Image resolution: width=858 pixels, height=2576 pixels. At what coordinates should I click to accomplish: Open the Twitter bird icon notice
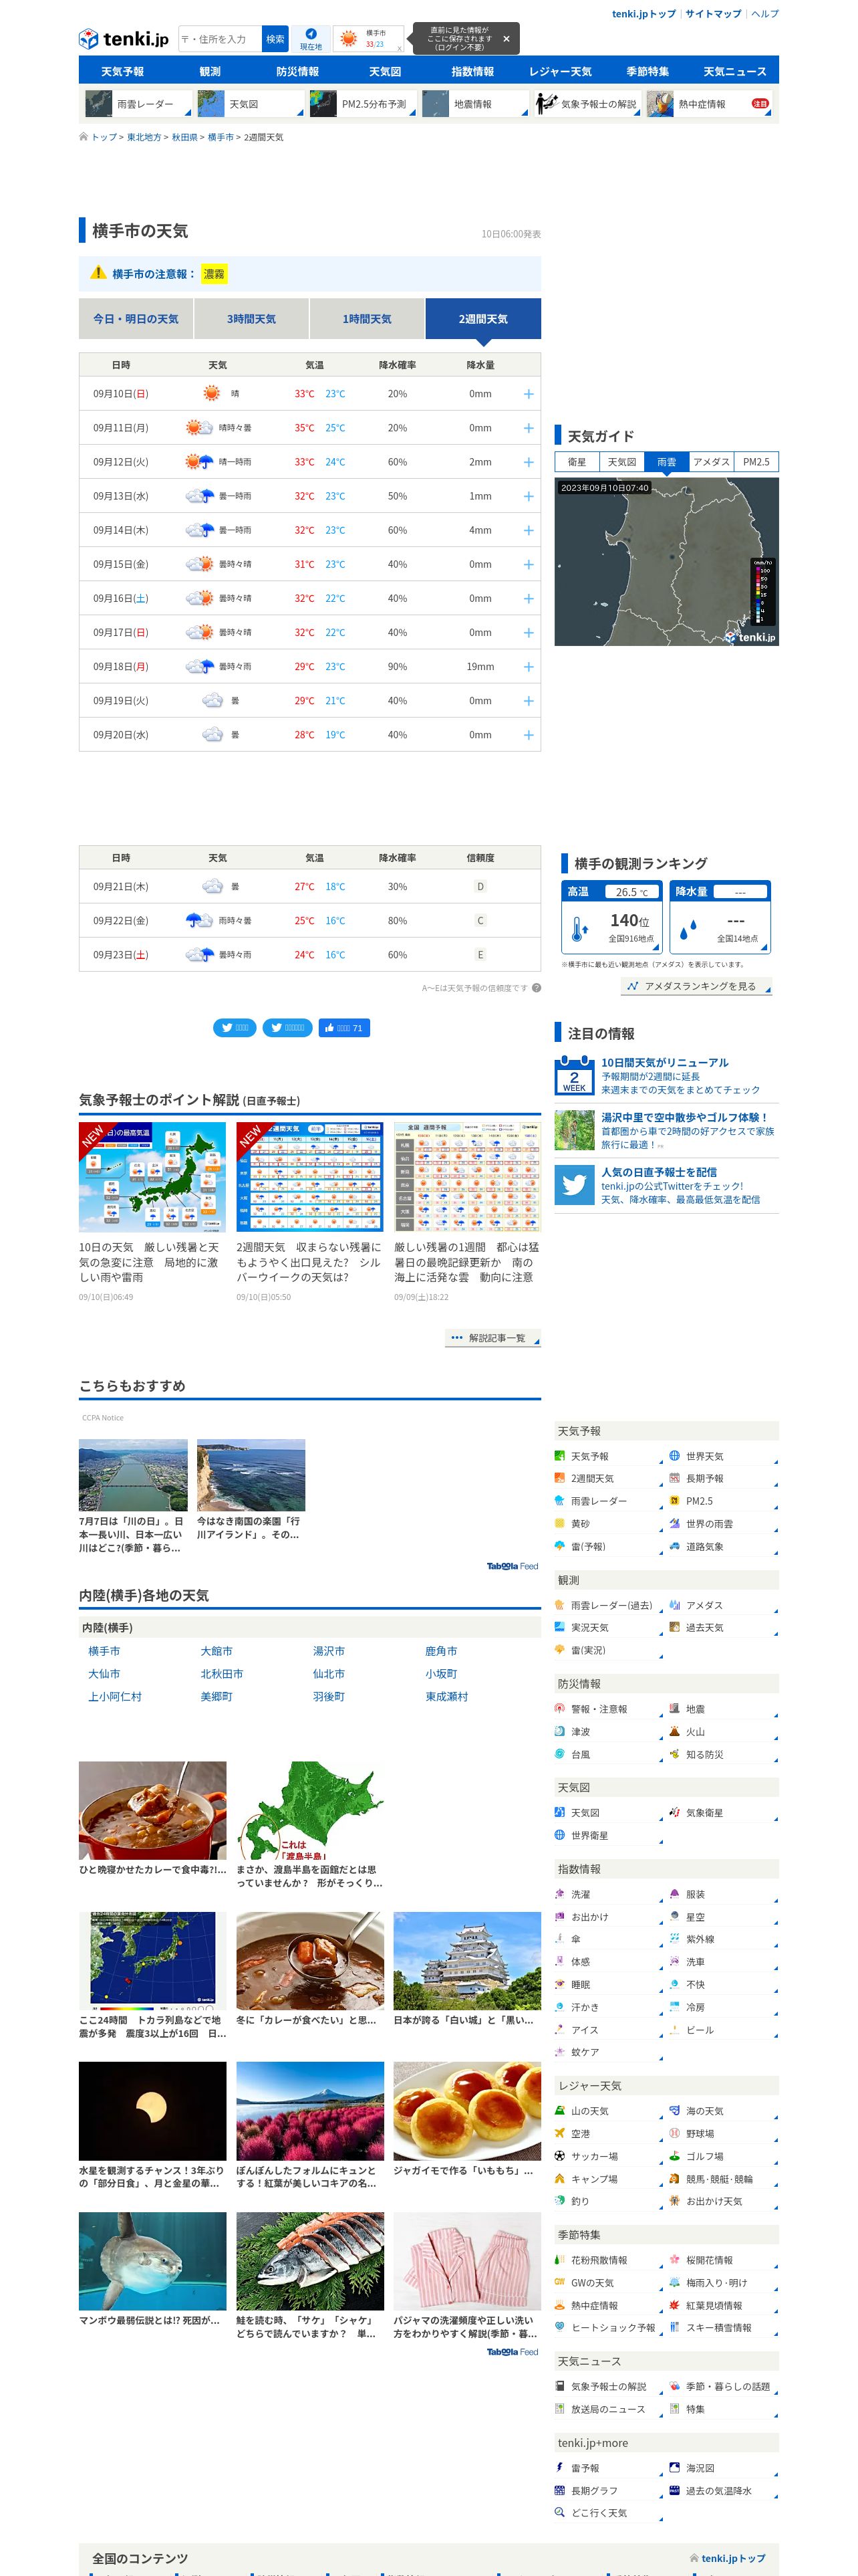coord(574,1185)
